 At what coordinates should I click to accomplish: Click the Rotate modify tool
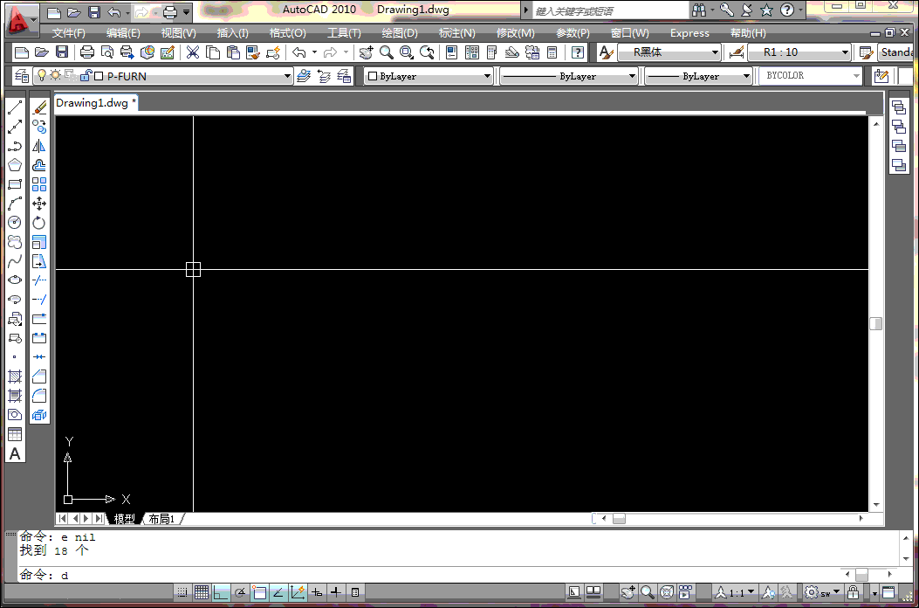tap(39, 223)
